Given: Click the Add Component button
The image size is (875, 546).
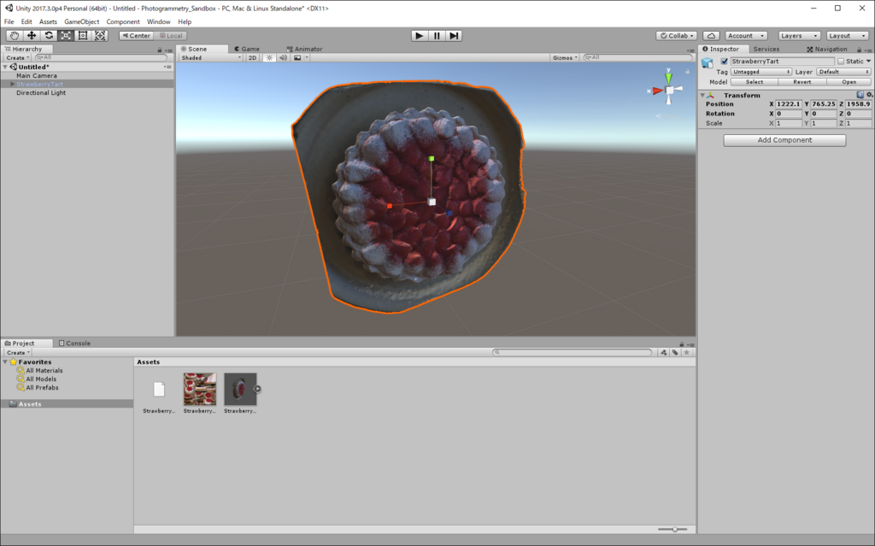Looking at the screenshot, I should tap(784, 140).
